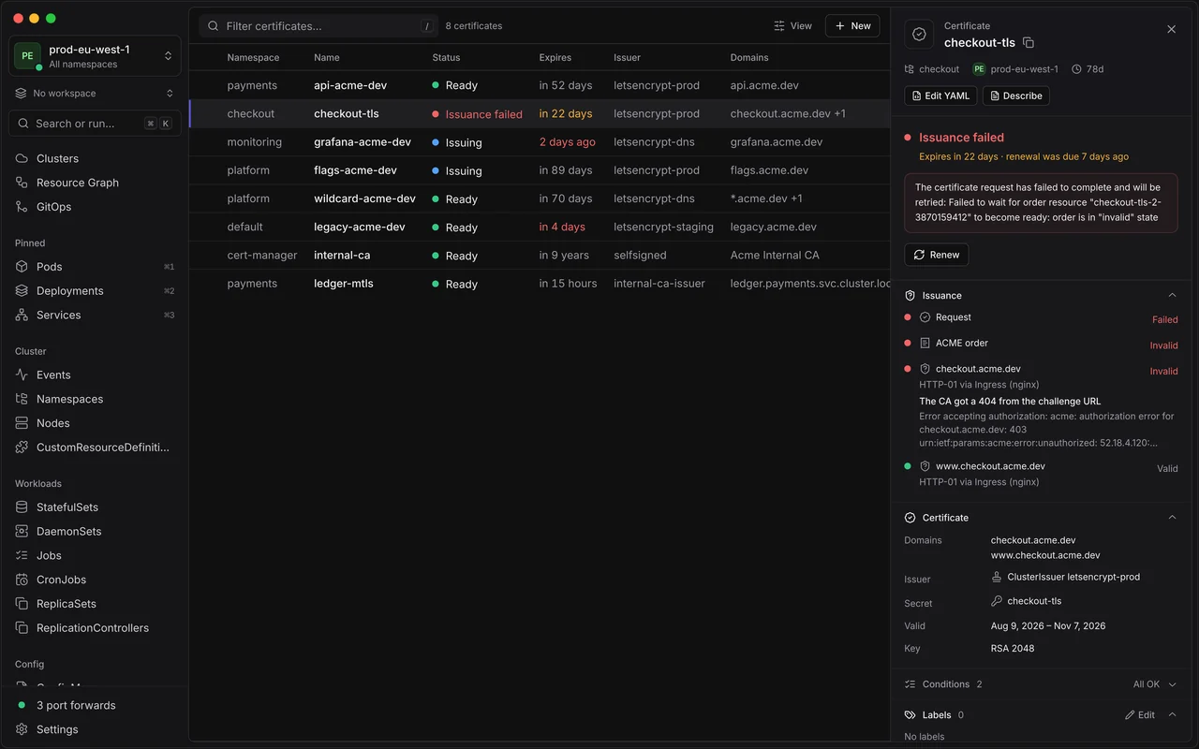Open StatefulSets workloads

[95, 507]
